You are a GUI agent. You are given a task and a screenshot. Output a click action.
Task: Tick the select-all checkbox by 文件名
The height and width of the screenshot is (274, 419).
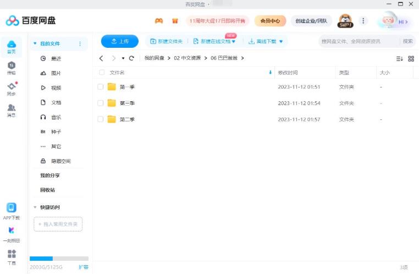[x=102, y=72]
